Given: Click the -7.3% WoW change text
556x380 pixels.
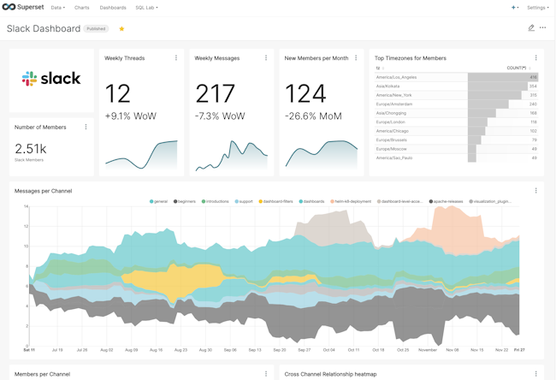Looking at the screenshot, I should click(220, 116).
